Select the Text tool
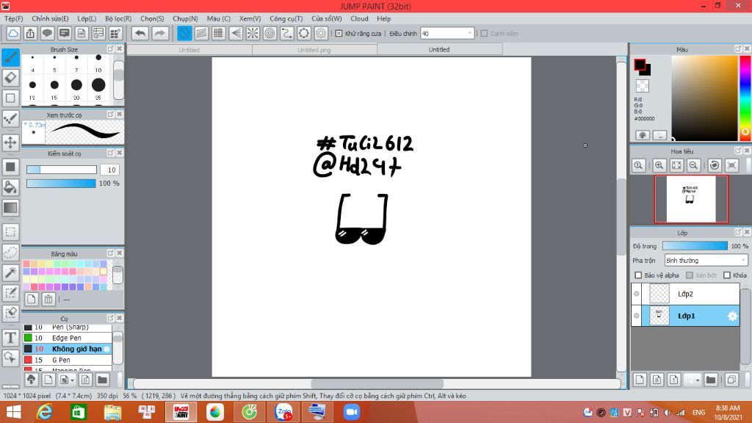Image resolution: width=752 pixels, height=423 pixels. tap(10, 338)
